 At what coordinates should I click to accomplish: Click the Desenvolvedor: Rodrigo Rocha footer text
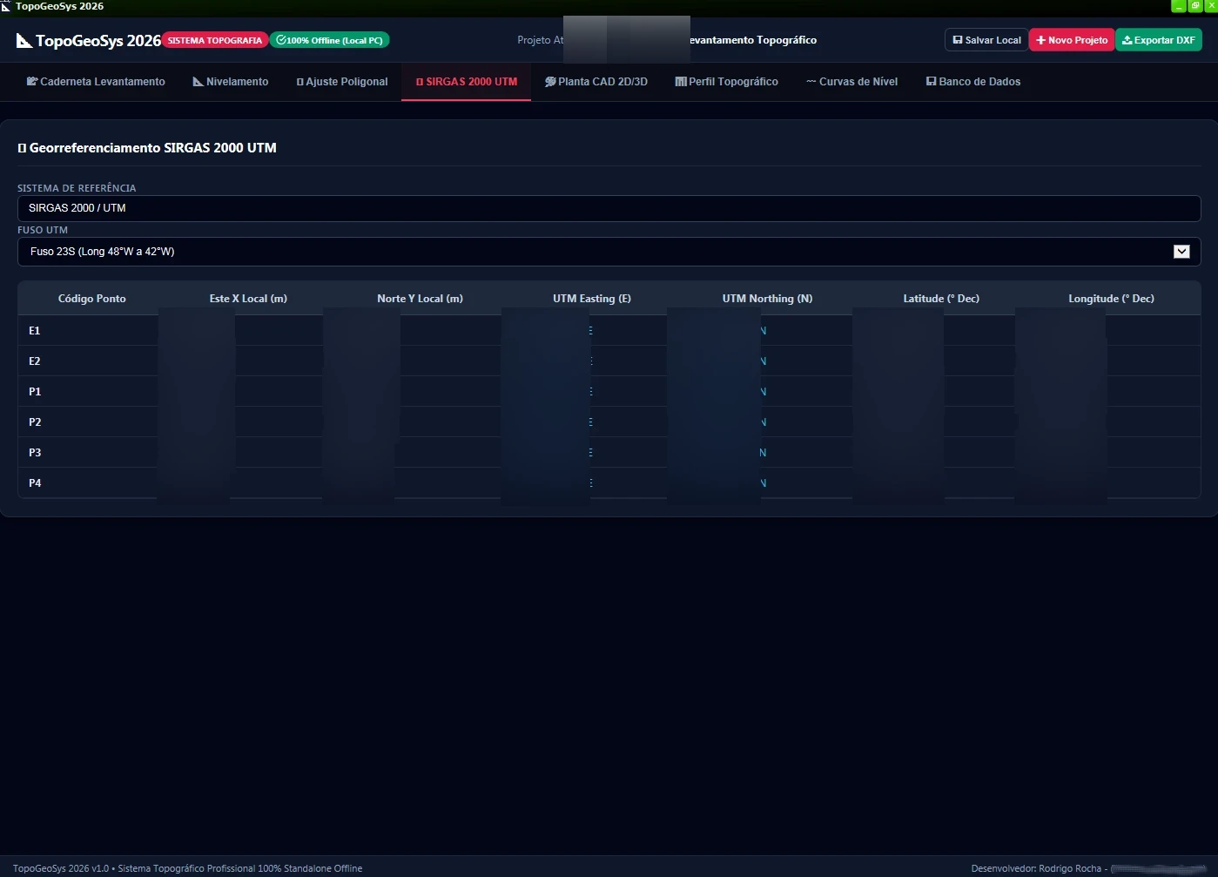coord(1036,868)
